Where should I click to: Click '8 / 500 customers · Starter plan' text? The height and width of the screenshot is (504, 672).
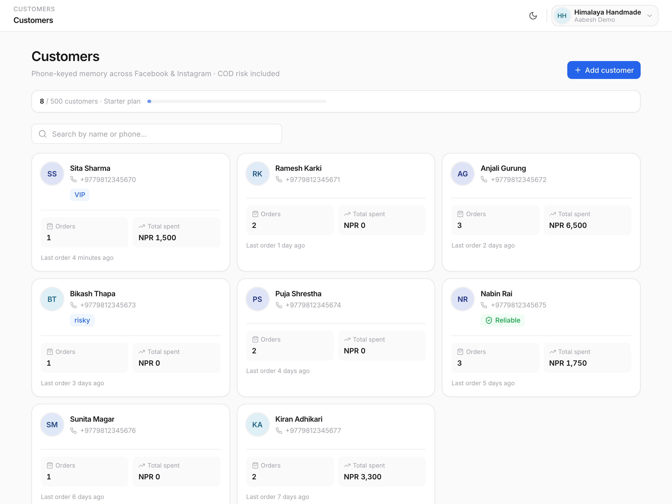(x=90, y=101)
